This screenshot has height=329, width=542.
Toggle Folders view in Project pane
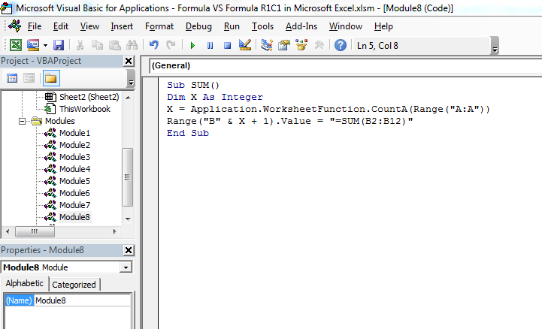[x=51, y=78]
